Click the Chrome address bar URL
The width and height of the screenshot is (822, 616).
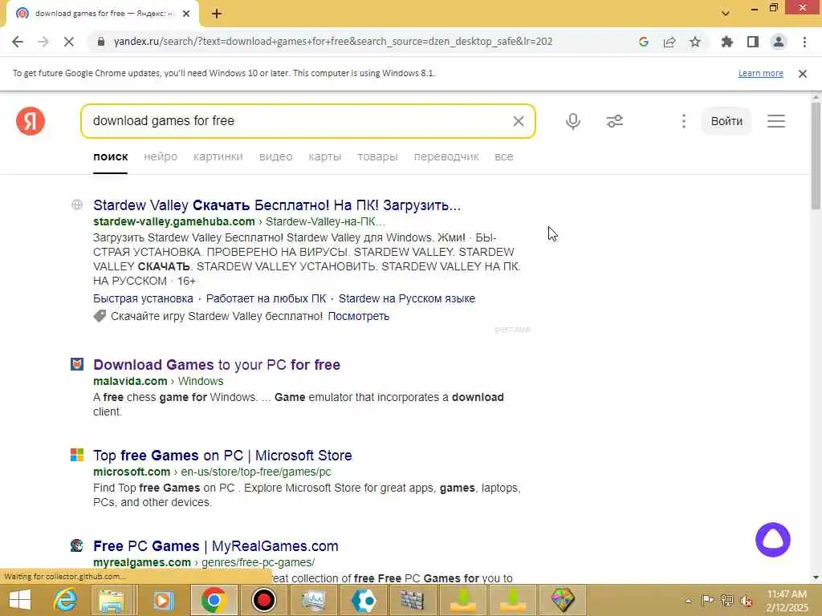pos(333,42)
